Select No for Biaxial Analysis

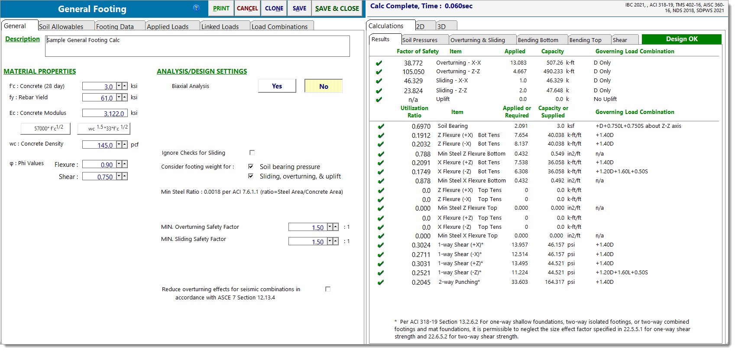[x=324, y=86]
